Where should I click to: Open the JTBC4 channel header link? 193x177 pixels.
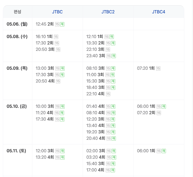click(159, 12)
